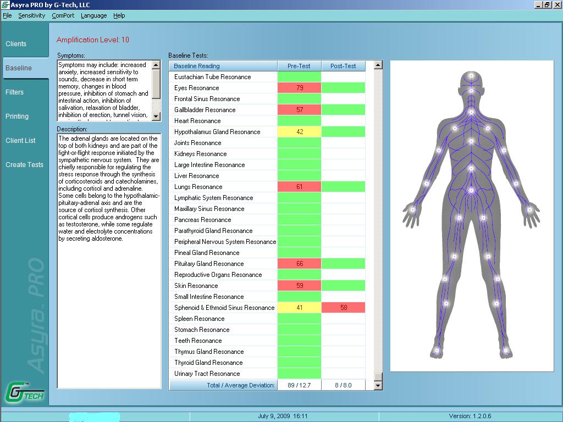Click Symptoms box scroll up arrow
The height and width of the screenshot is (422, 563).
tap(156, 65)
